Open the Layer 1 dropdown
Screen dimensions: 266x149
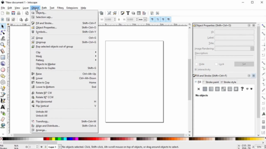click(x=59, y=147)
